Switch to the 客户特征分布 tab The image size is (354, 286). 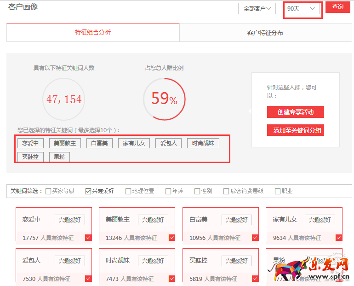coord(265,33)
